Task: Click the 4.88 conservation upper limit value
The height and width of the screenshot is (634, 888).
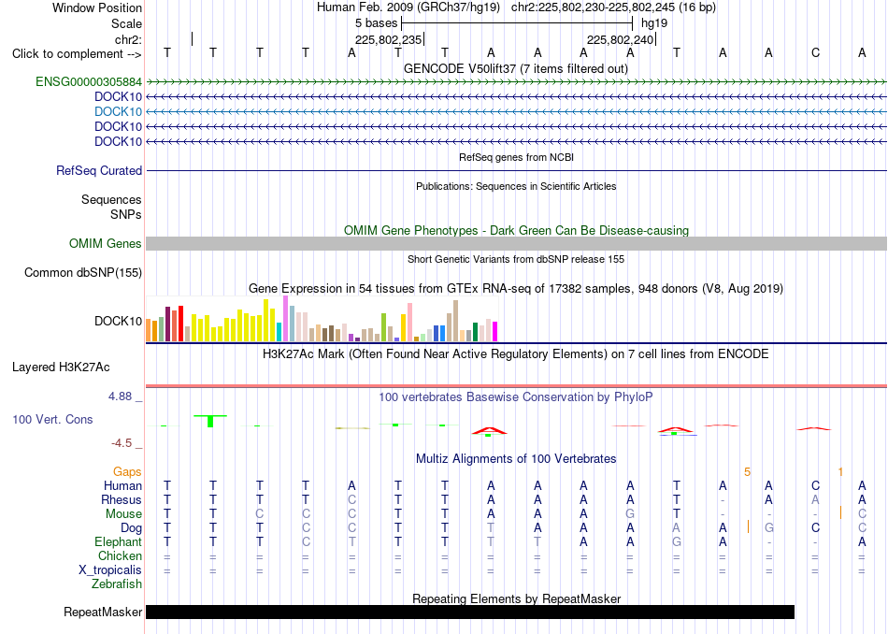Action: (x=121, y=396)
